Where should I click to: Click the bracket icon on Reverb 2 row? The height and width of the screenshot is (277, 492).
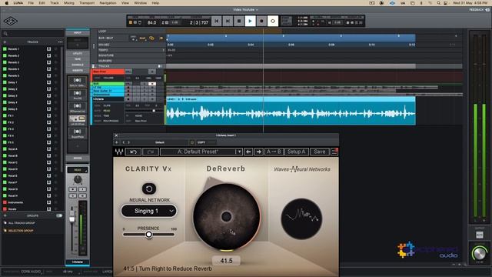(49, 55)
